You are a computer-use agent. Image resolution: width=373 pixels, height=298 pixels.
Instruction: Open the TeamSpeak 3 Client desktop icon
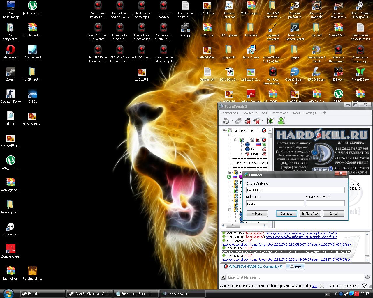[x=316, y=50]
